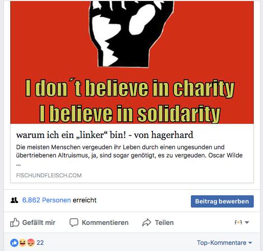
Task: Open the 6.862 Personen reach link
Action: click(x=47, y=200)
